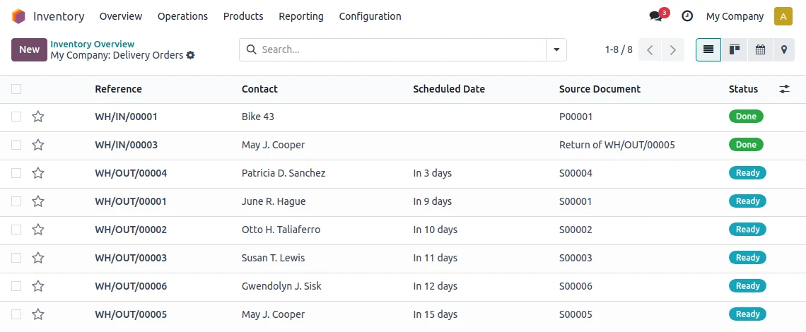Switch to Map view icon
806x332 pixels.
point(783,49)
